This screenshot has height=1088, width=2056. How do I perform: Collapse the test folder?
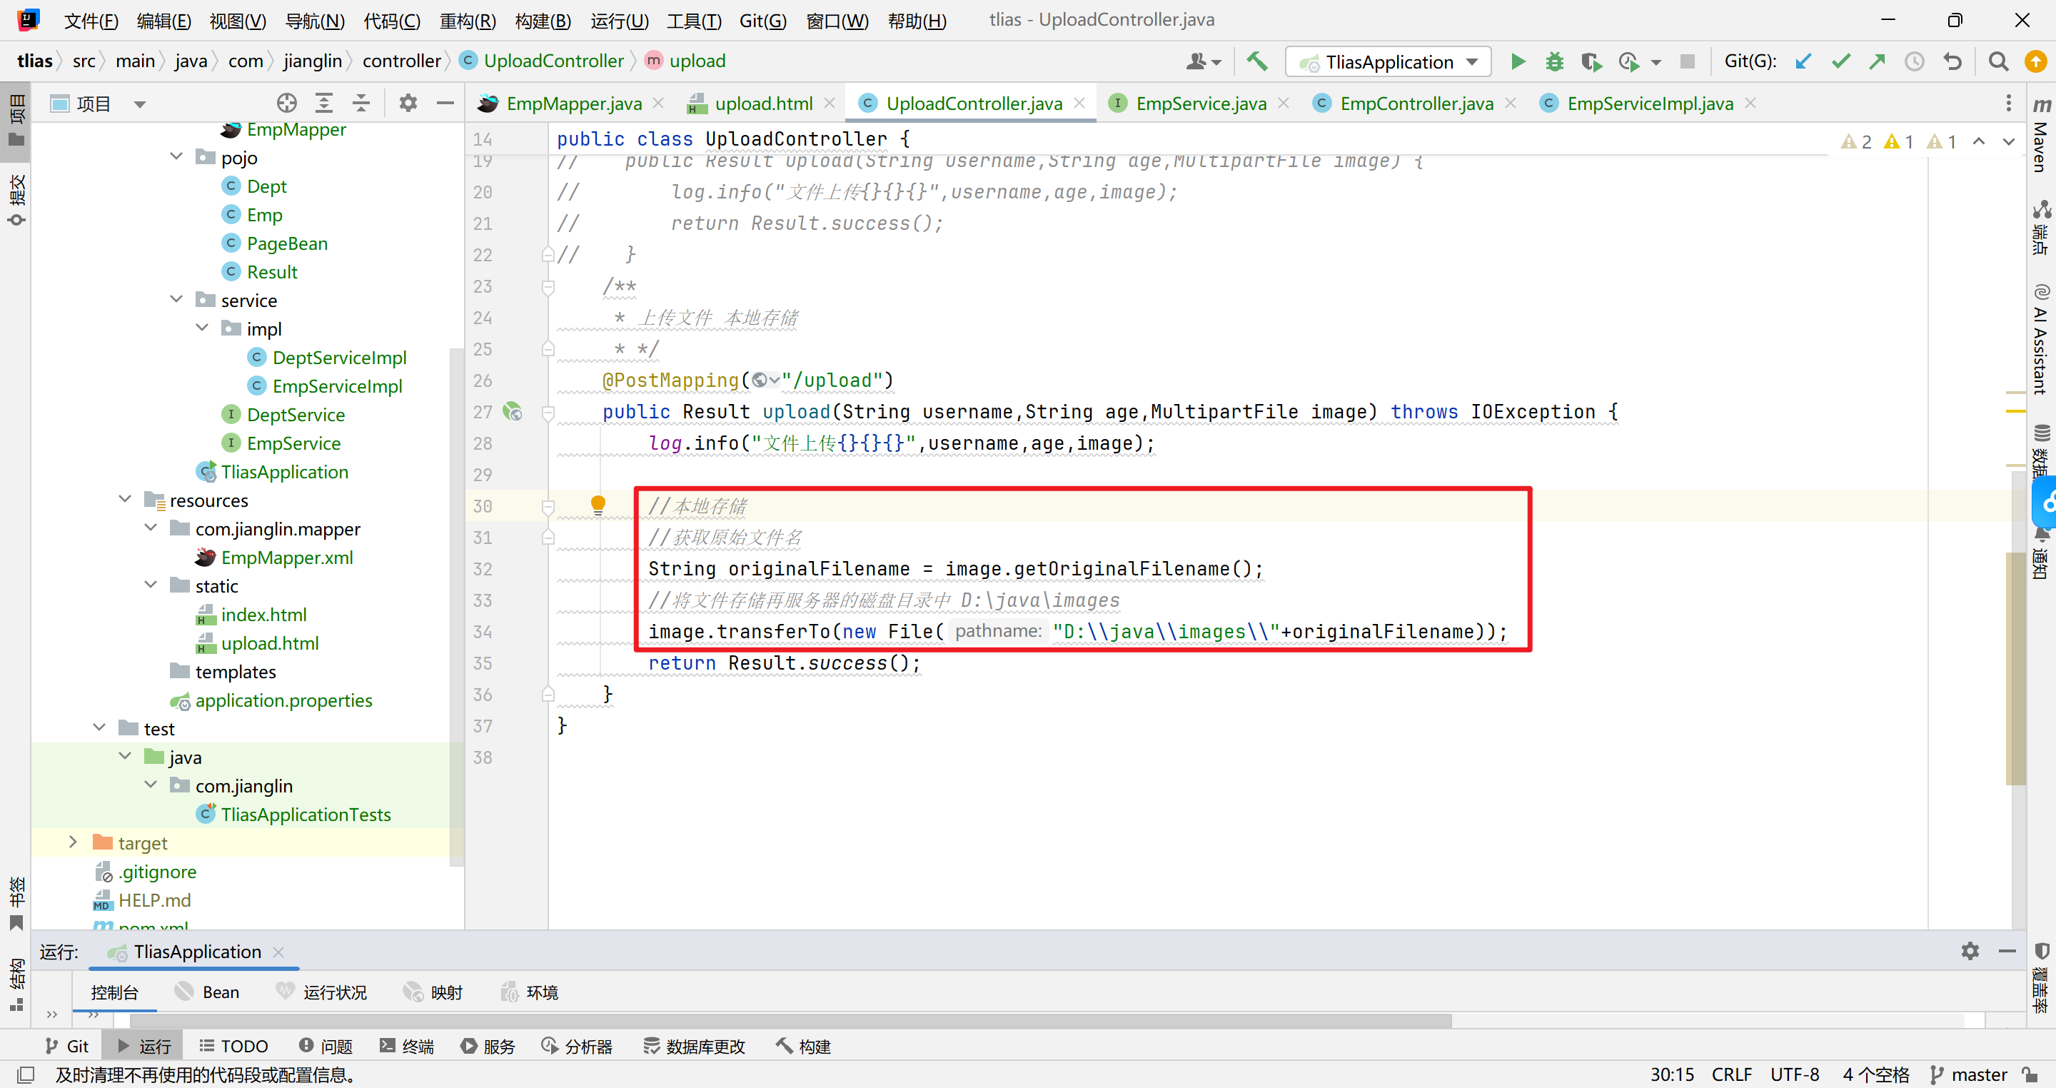100,728
